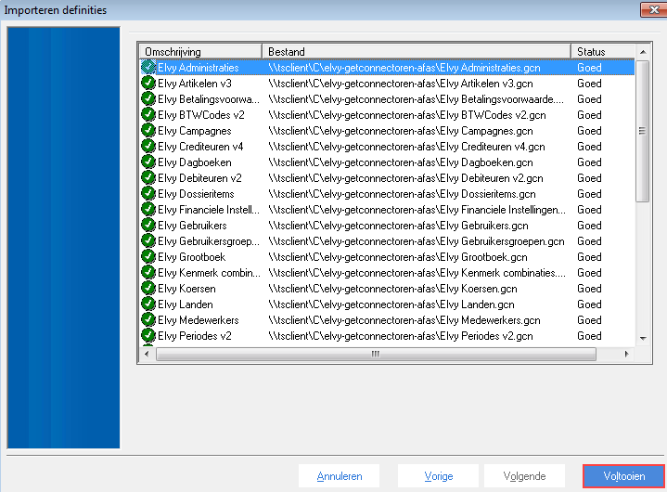Click the status icon of Elvy BTWCodes v2

148,114
